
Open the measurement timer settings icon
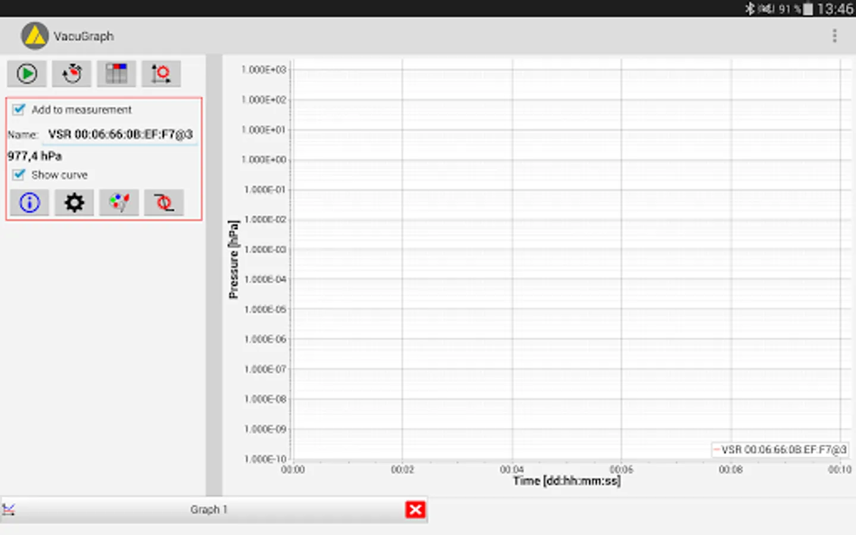(71, 73)
